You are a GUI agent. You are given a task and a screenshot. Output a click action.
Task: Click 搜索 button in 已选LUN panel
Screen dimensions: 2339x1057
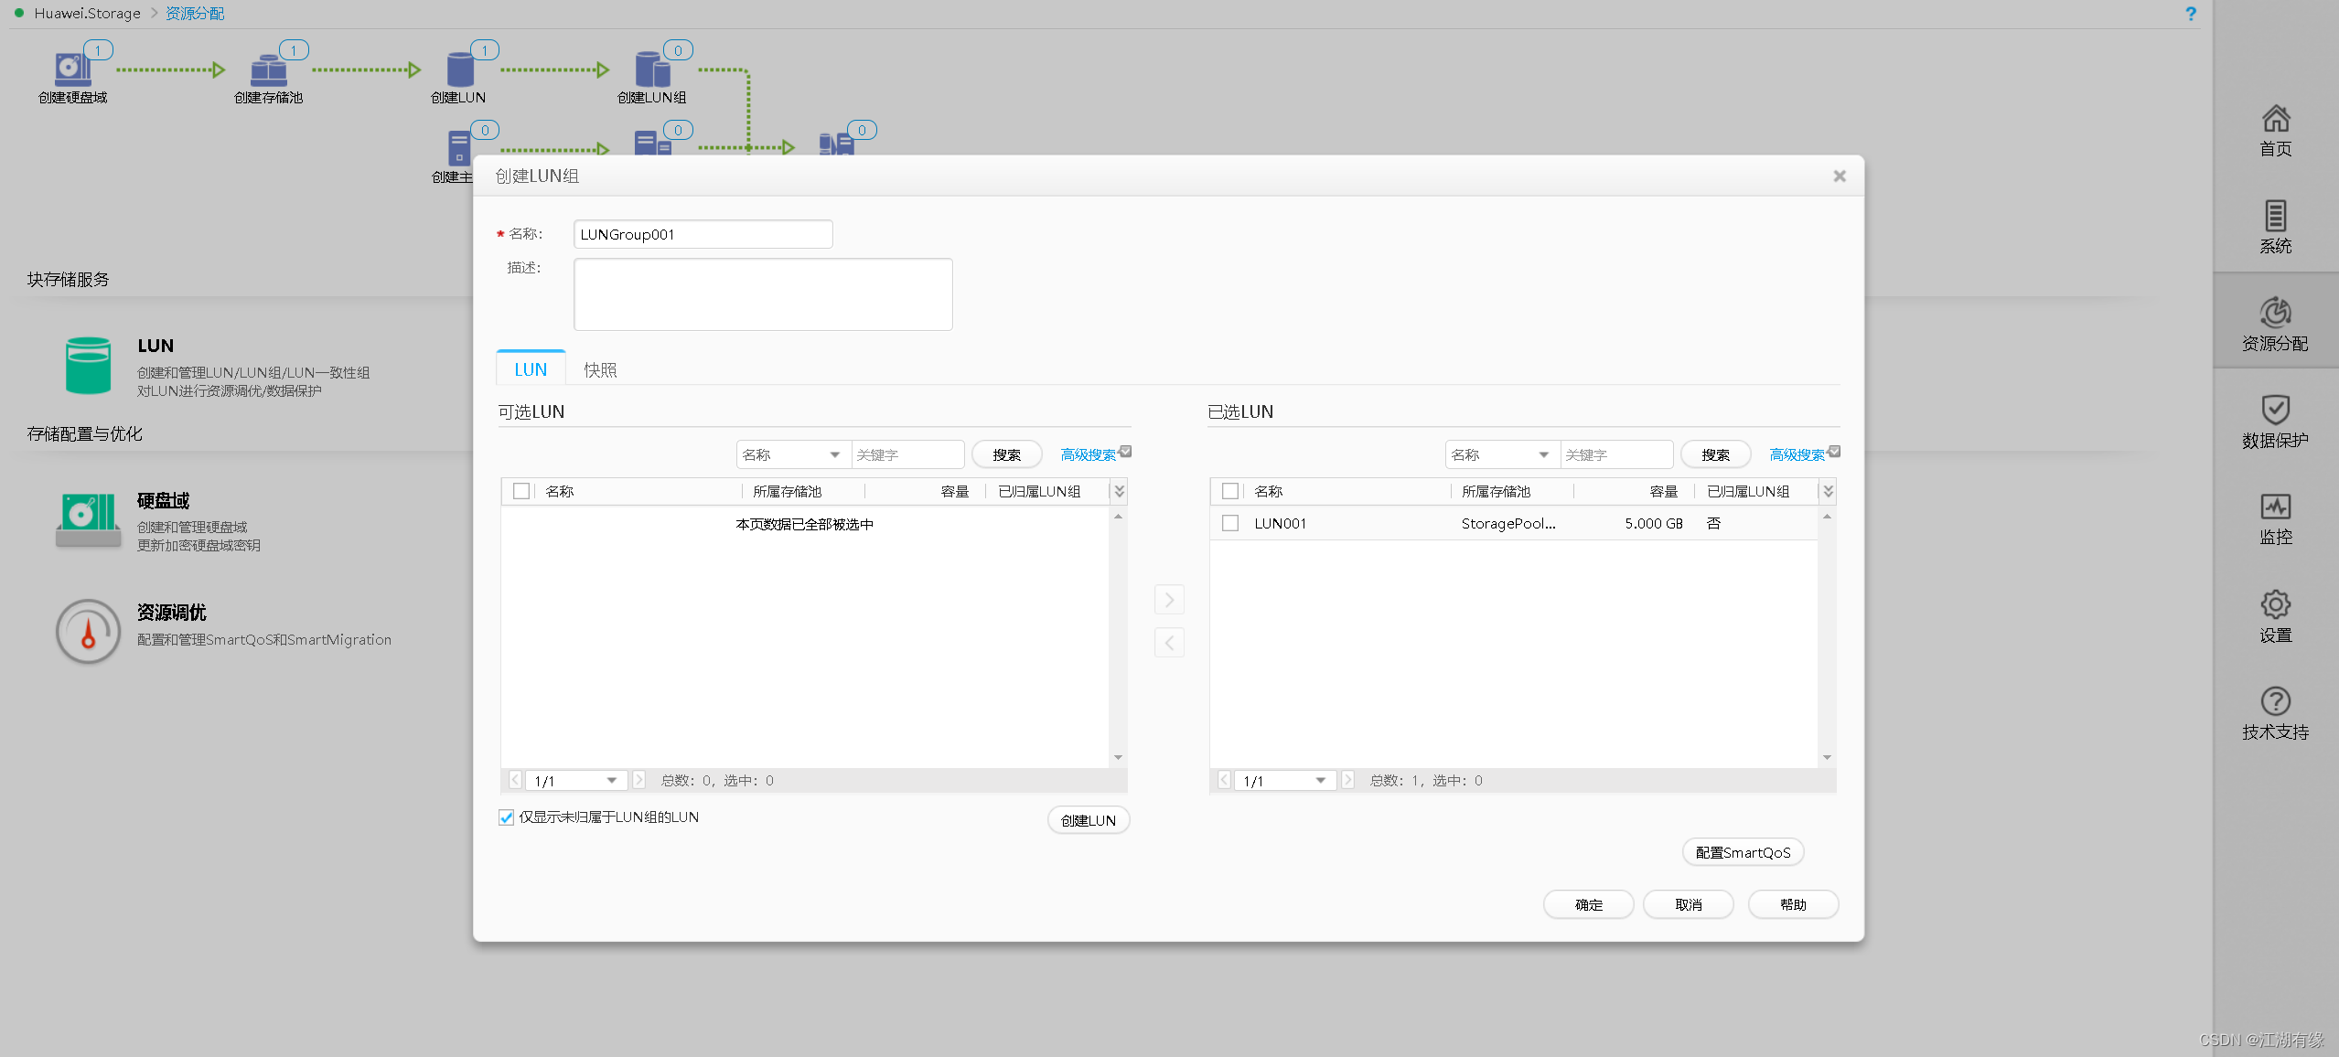pyautogui.click(x=1715, y=454)
